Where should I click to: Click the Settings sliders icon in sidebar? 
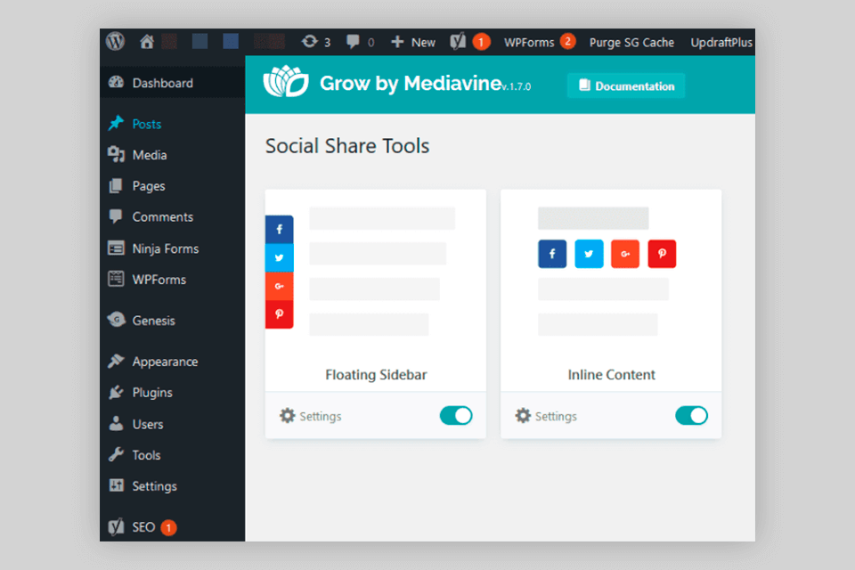[116, 485]
